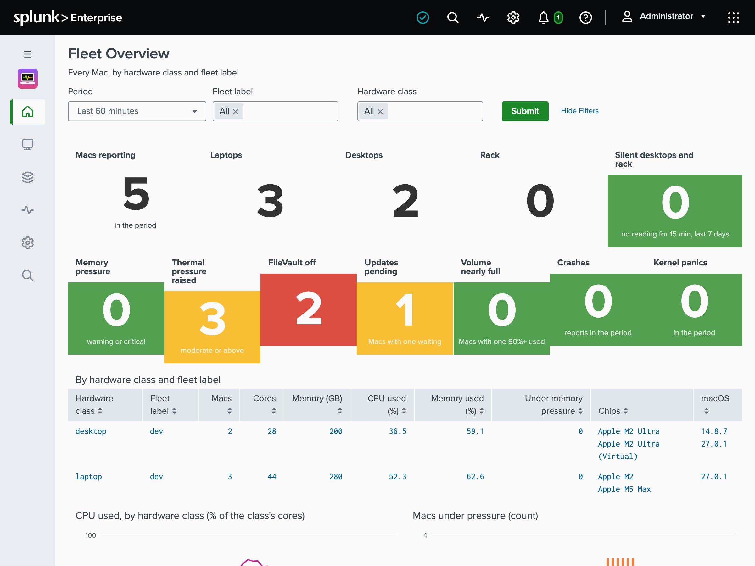Open the apps grid icon
The width and height of the screenshot is (755, 566).
[x=733, y=17]
